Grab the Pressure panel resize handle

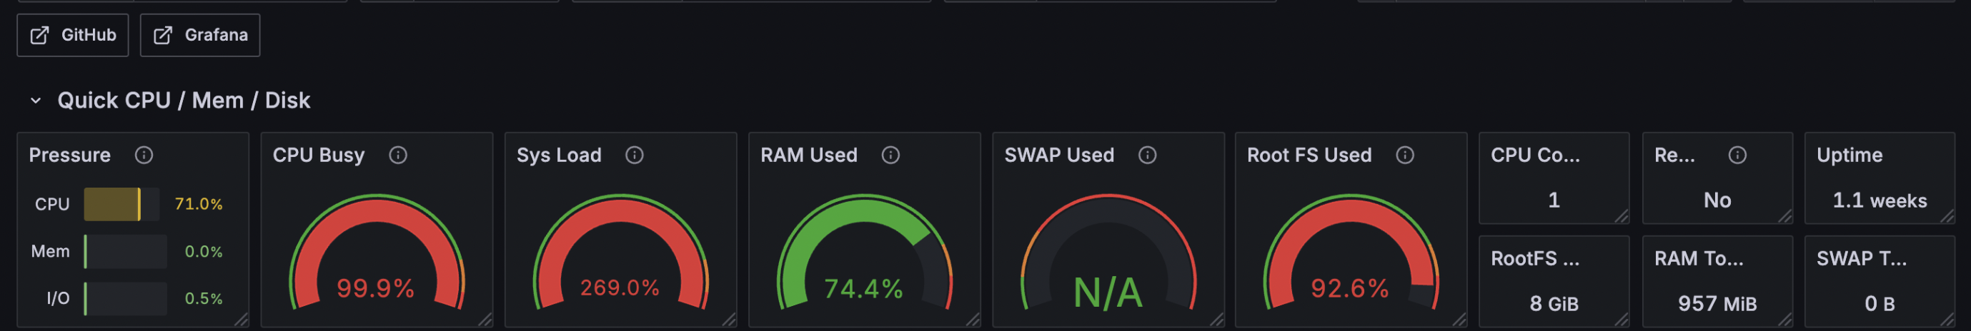click(x=242, y=320)
